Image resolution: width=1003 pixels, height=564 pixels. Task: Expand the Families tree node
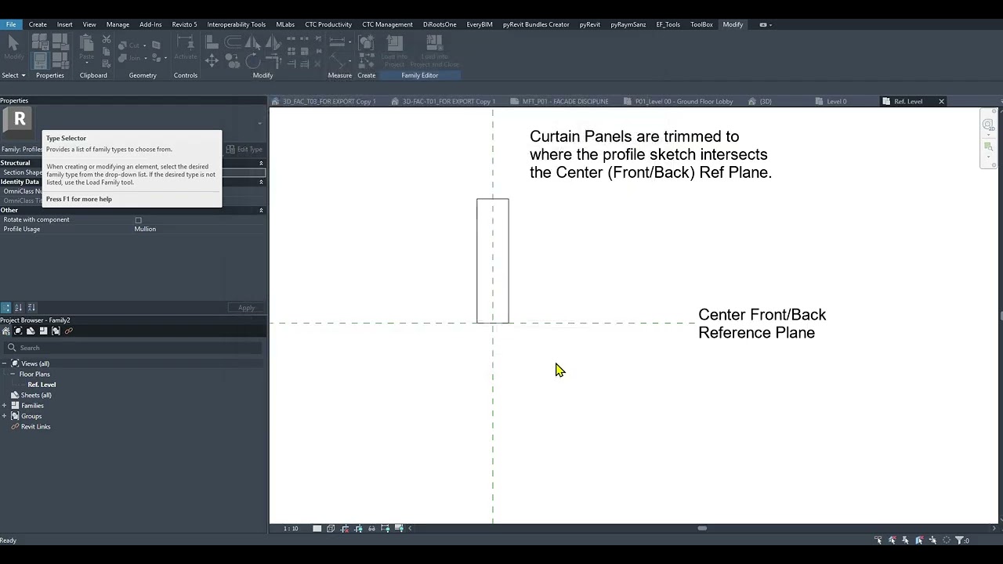5,406
